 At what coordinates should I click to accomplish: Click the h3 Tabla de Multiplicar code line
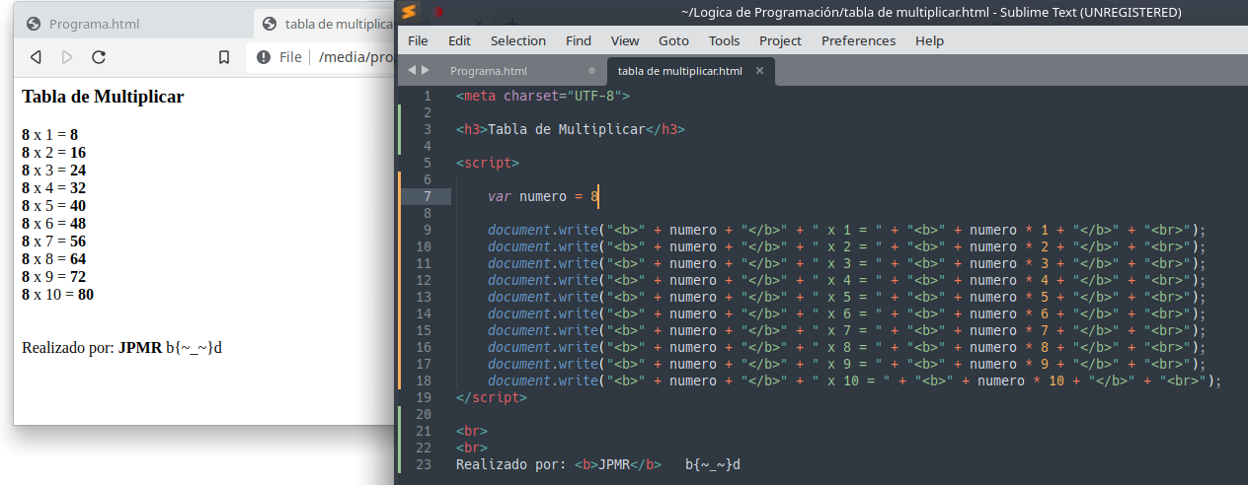tap(570, 129)
